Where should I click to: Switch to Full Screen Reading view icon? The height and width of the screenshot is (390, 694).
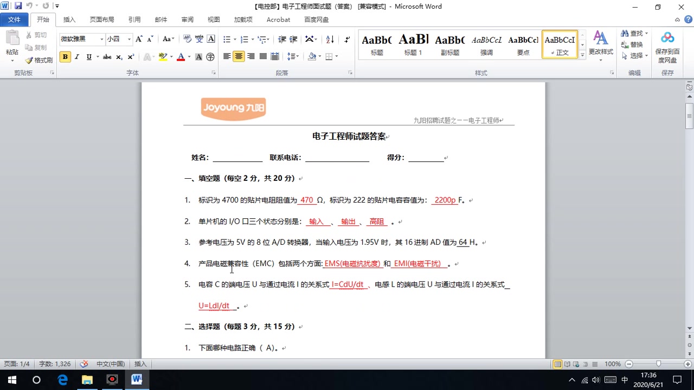click(567, 364)
